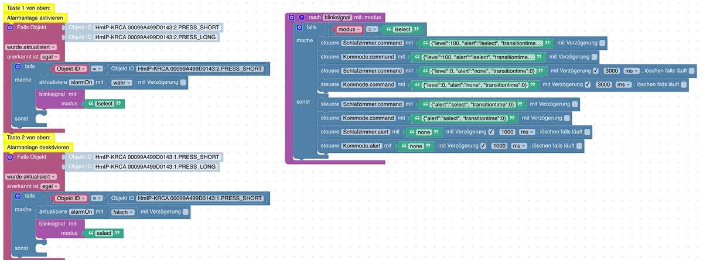Viewport: 703px width, 260px height.
Task: Check löschen falls läuft on Schlafzimmer.alert row
Action: [x=586, y=132]
